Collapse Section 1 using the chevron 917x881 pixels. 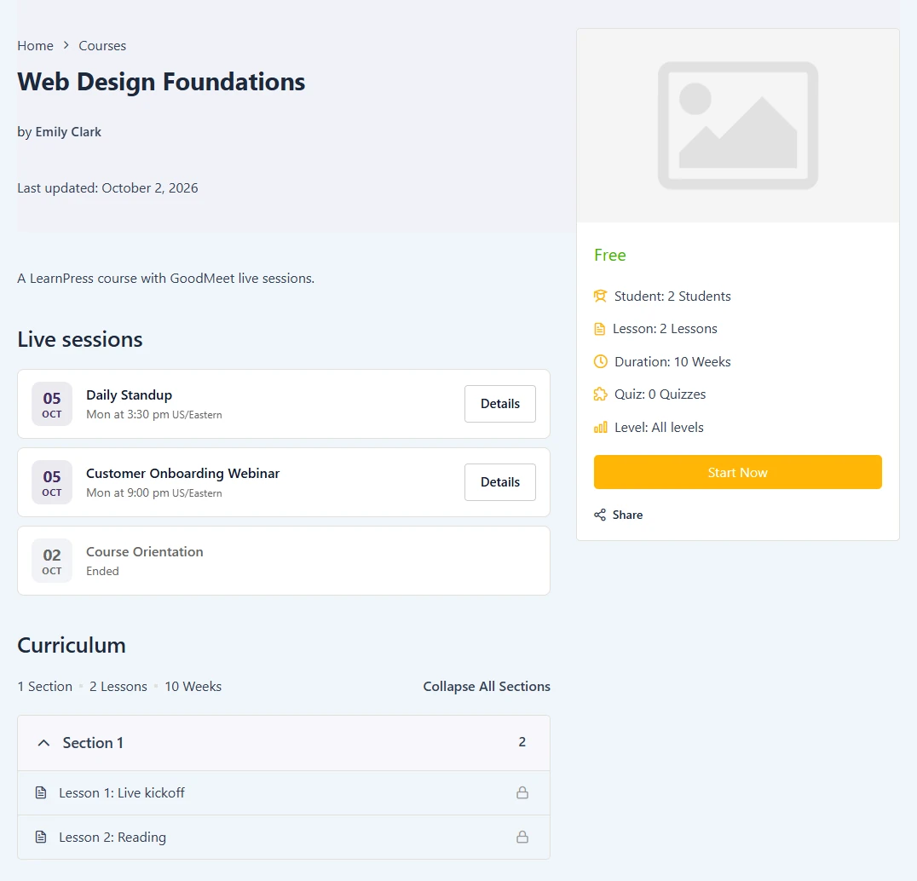coord(43,743)
